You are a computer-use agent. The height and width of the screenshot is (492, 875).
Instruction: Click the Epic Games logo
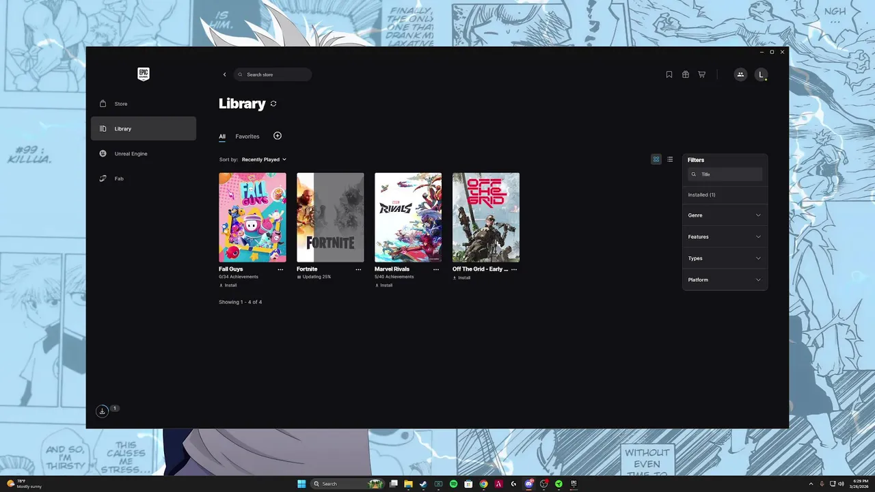click(144, 74)
